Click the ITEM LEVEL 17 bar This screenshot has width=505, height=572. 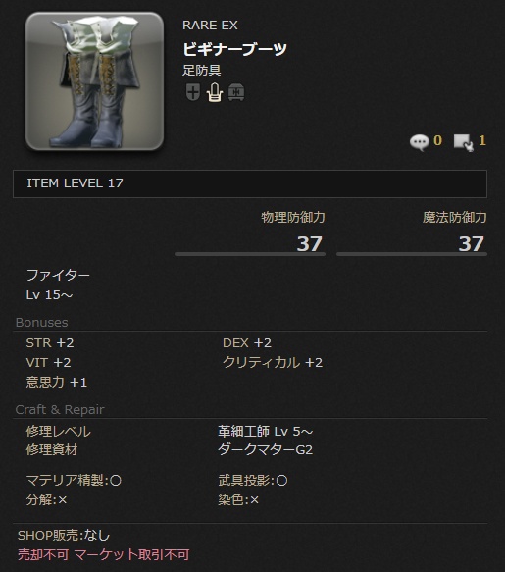[x=250, y=183]
